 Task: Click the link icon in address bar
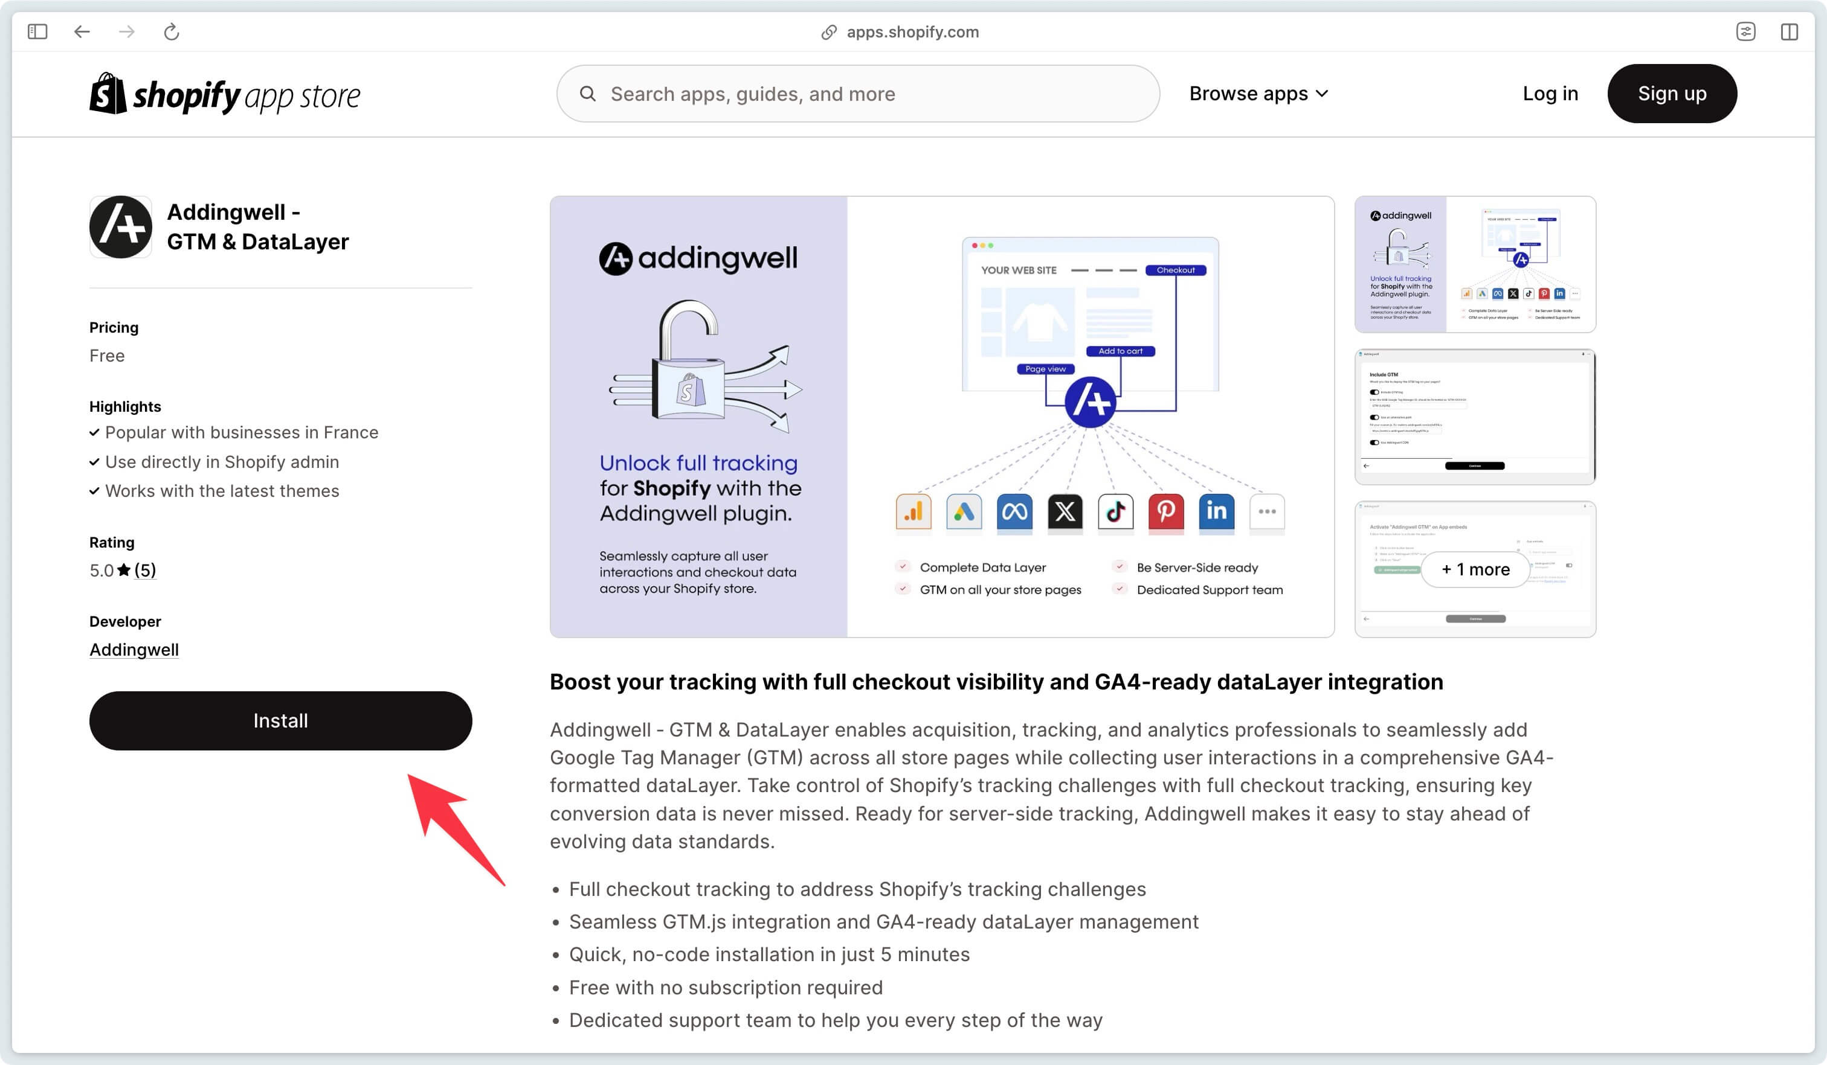coord(829,32)
